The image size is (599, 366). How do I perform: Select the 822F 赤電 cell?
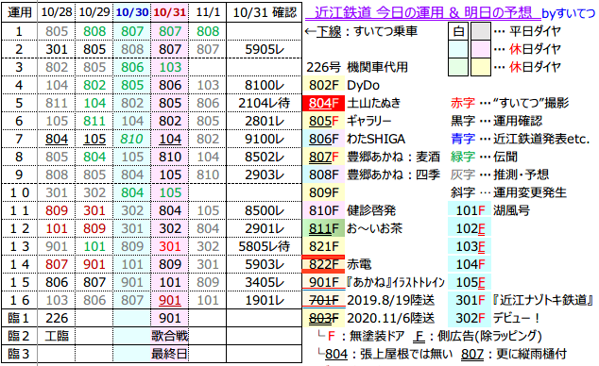(323, 264)
